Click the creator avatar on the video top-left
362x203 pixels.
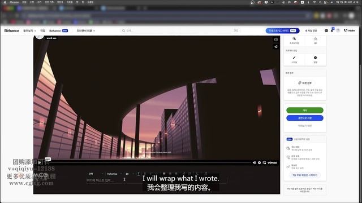[40, 37]
